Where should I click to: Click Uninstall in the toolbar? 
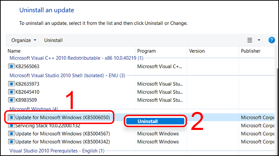[53, 40]
